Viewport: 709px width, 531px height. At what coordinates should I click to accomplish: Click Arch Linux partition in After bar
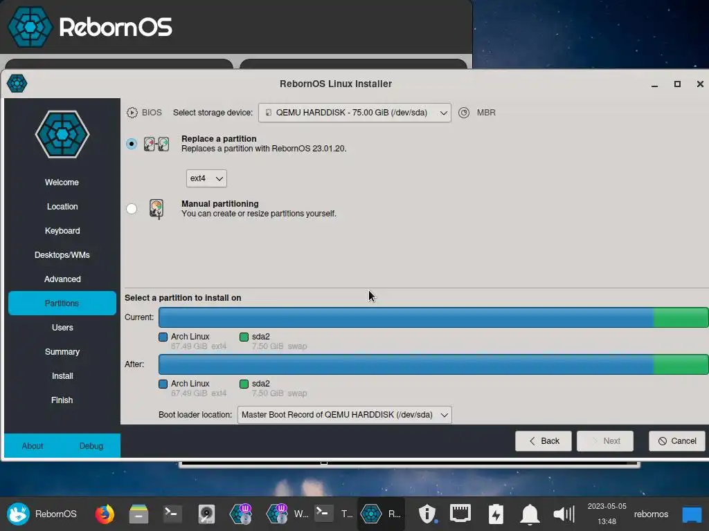(x=406, y=364)
